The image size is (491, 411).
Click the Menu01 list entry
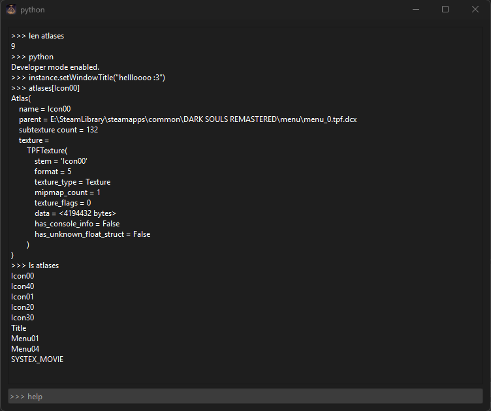tap(25, 339)
